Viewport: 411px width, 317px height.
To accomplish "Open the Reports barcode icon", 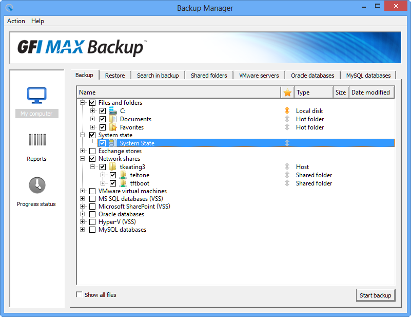I will [36, 141].
